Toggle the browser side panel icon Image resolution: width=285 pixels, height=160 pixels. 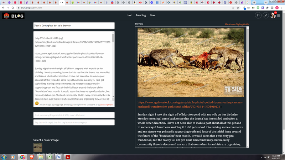click(272, 8)
